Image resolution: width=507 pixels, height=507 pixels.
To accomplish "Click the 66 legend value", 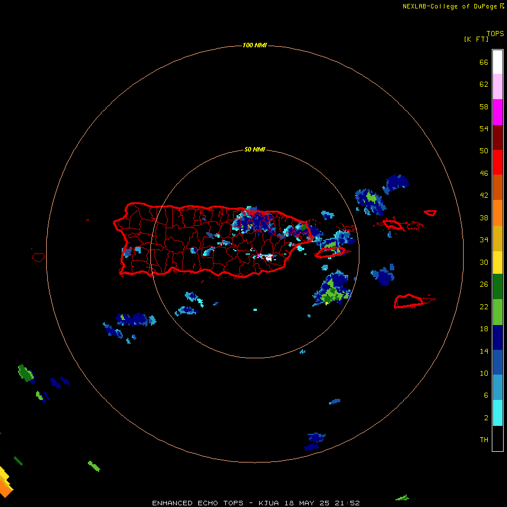I will click(x=484, y=62).
